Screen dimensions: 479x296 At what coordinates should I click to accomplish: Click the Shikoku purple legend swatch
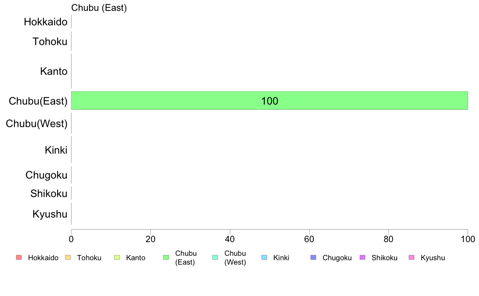[x=362, y=258]
